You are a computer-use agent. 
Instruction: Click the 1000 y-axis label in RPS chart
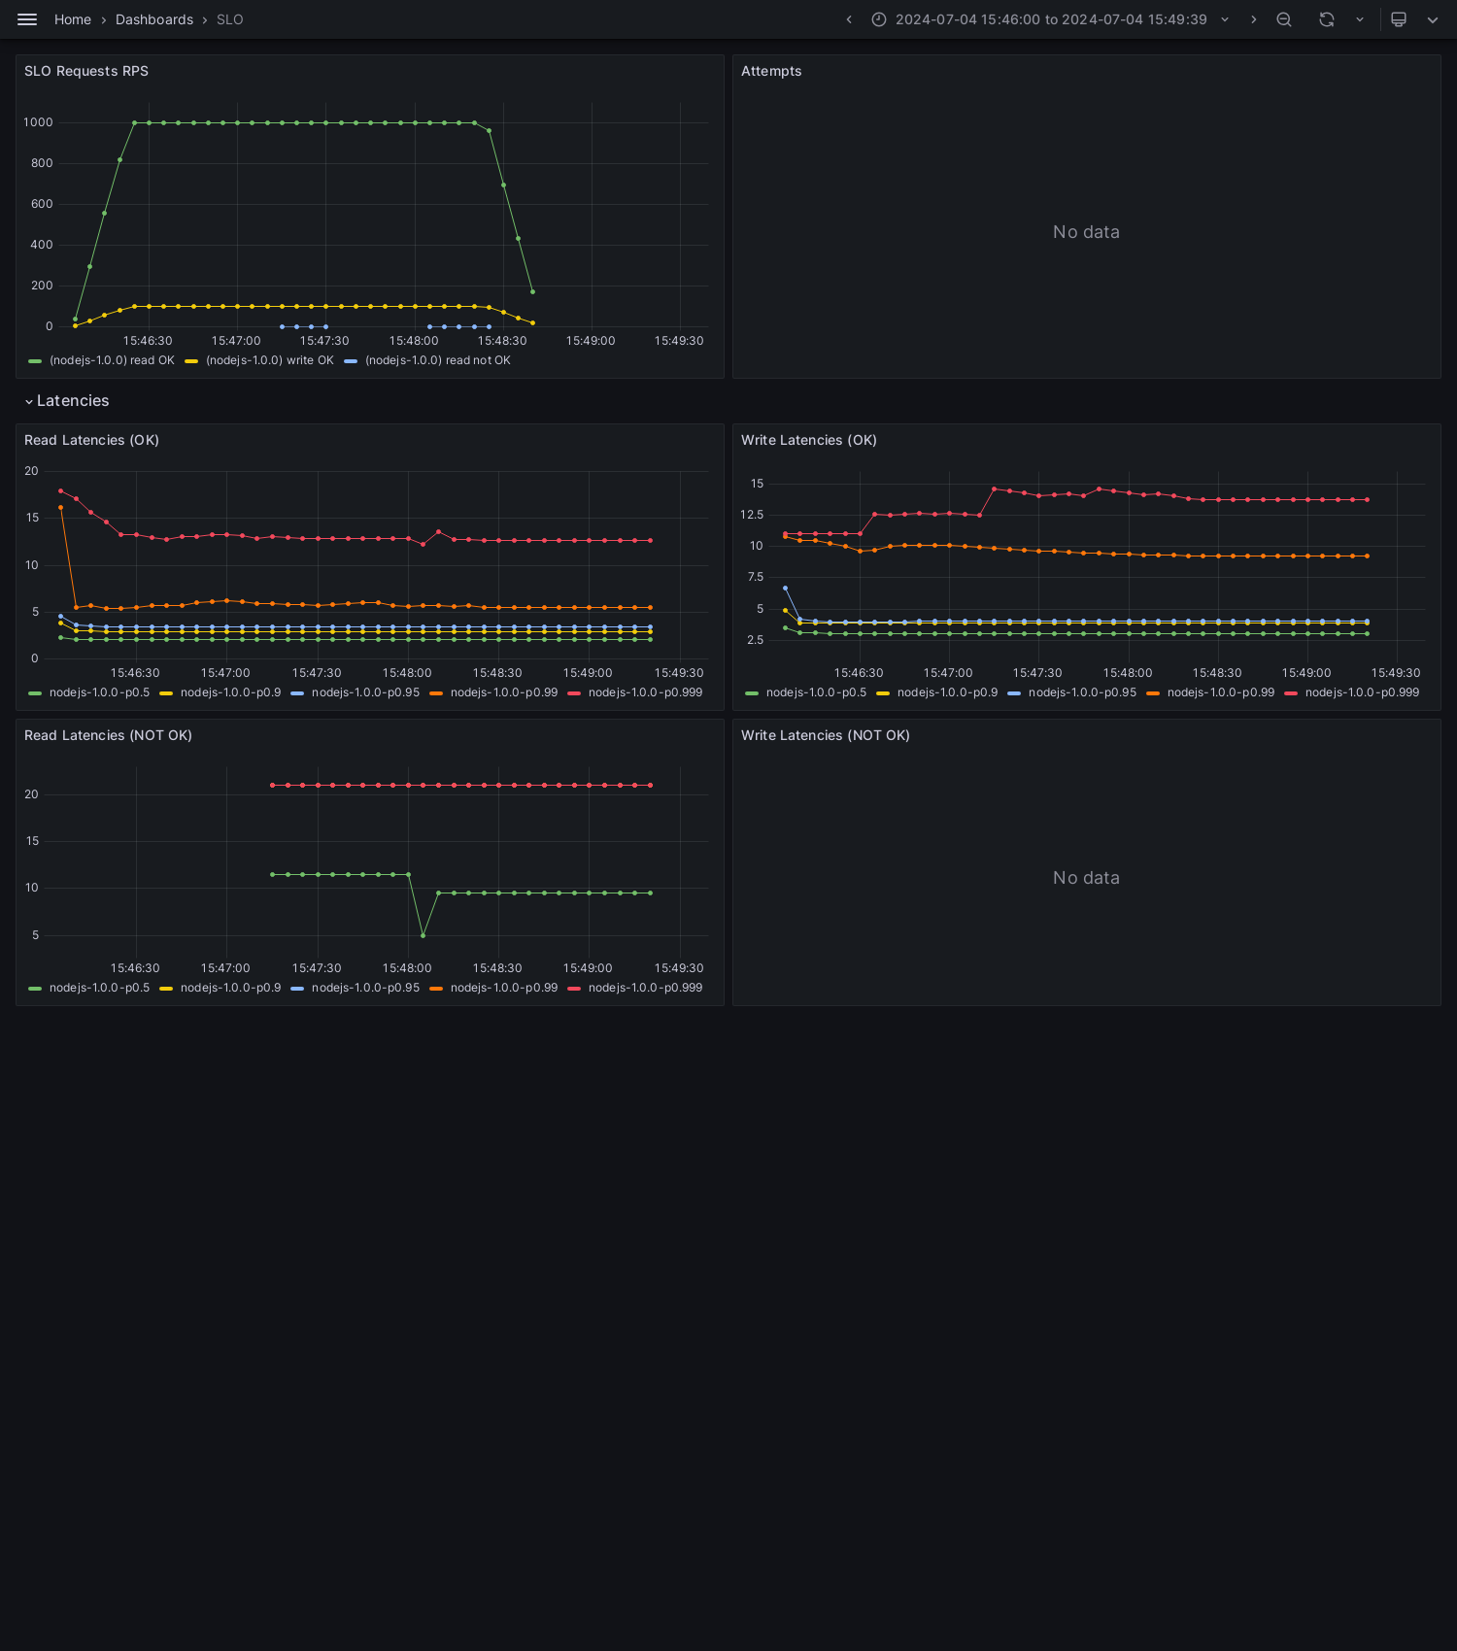tap(38, 122)
